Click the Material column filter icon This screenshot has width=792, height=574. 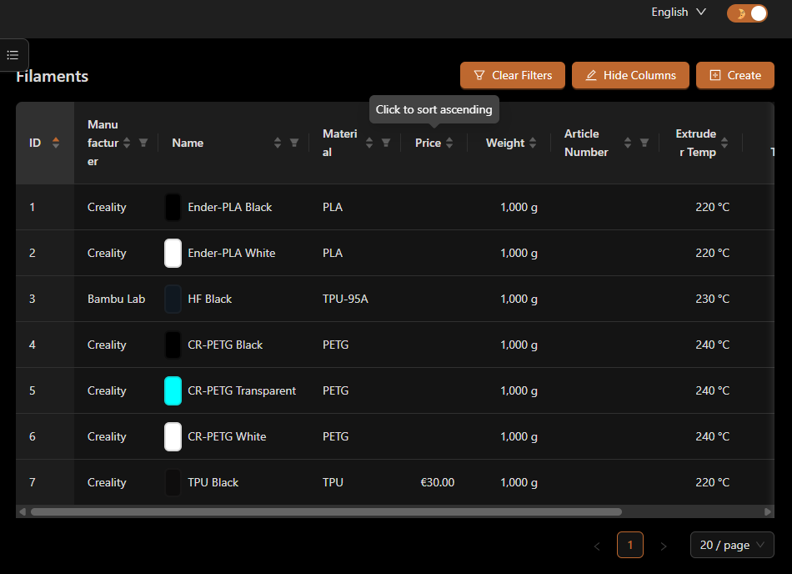coord(386,143)
